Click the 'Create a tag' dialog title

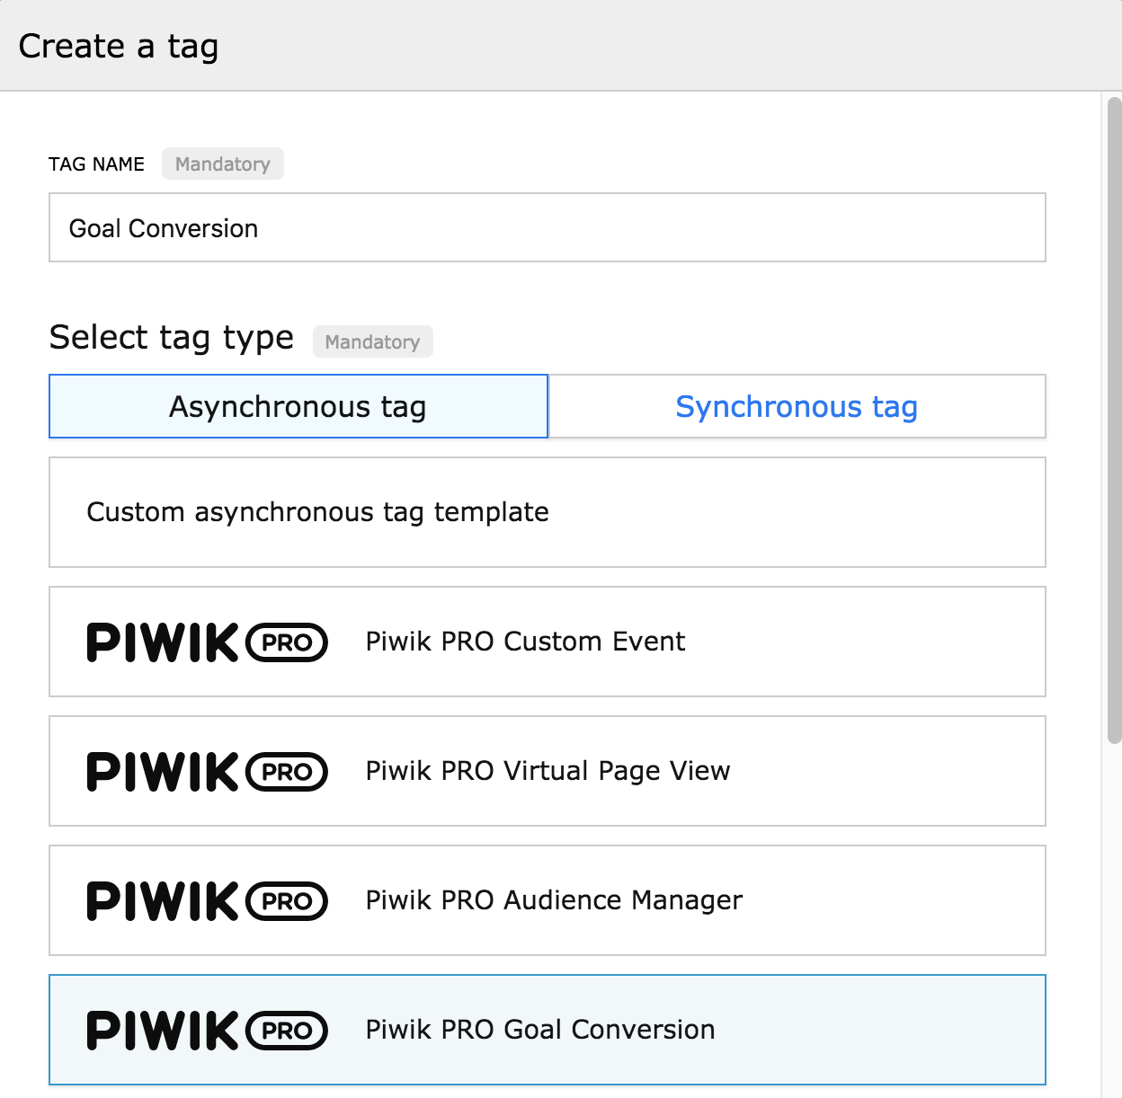pyautogui.click(x=119, y=46)
